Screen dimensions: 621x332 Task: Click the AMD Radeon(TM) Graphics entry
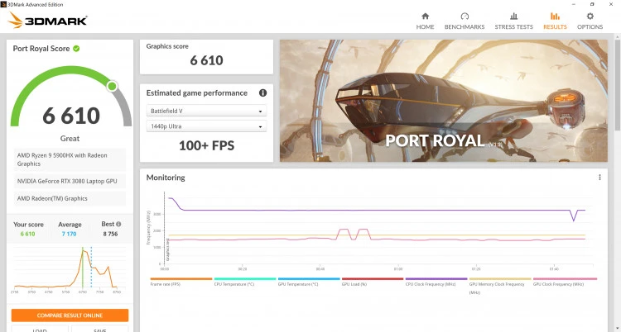[70, 198]
